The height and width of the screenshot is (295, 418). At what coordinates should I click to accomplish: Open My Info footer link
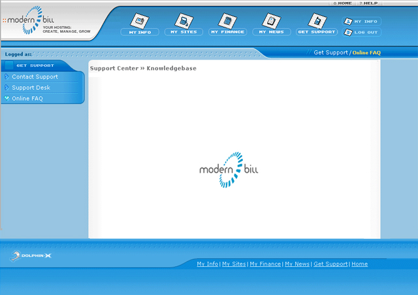208,264
